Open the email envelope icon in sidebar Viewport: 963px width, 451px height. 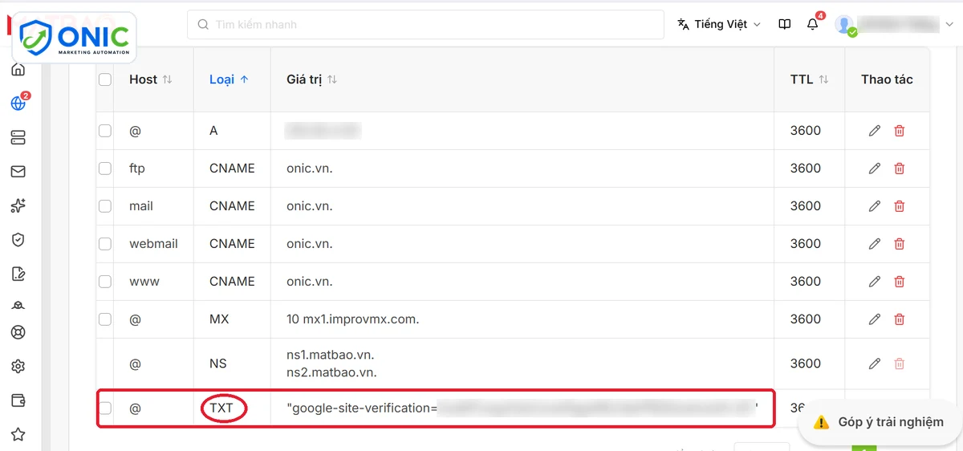click(18, 172)
